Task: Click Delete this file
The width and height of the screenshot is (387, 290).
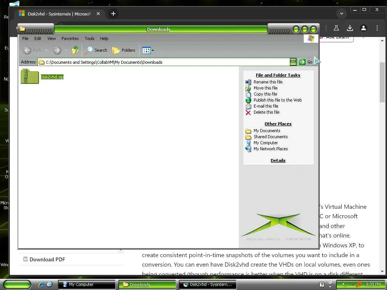Action: tap(266, 112)
